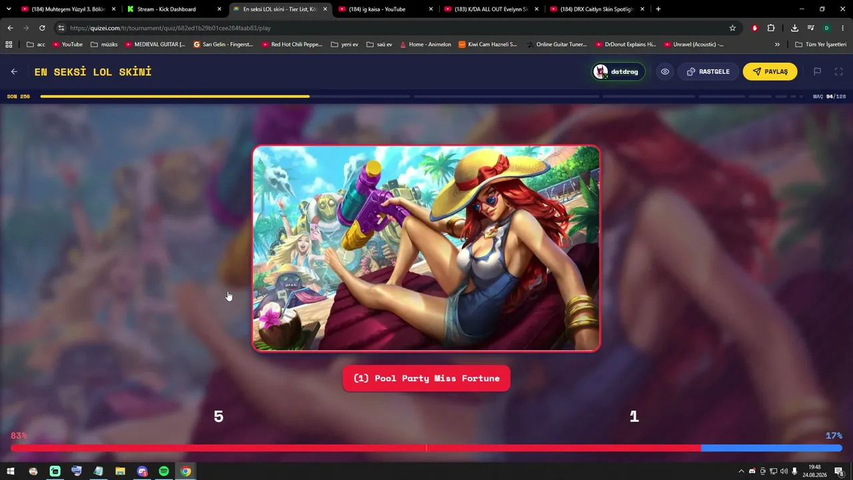Open the Extensions puzzle menu

click(771, 28)
